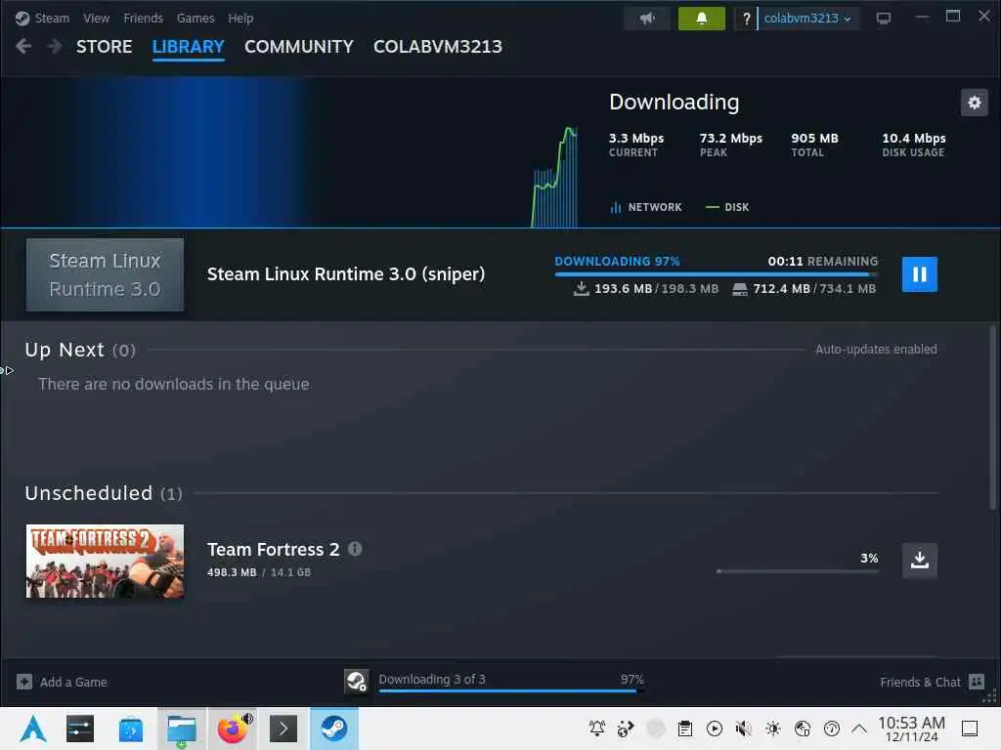Screen dimensions: 1001x750
Task: Go back with the left arrow
Action: 23,46
